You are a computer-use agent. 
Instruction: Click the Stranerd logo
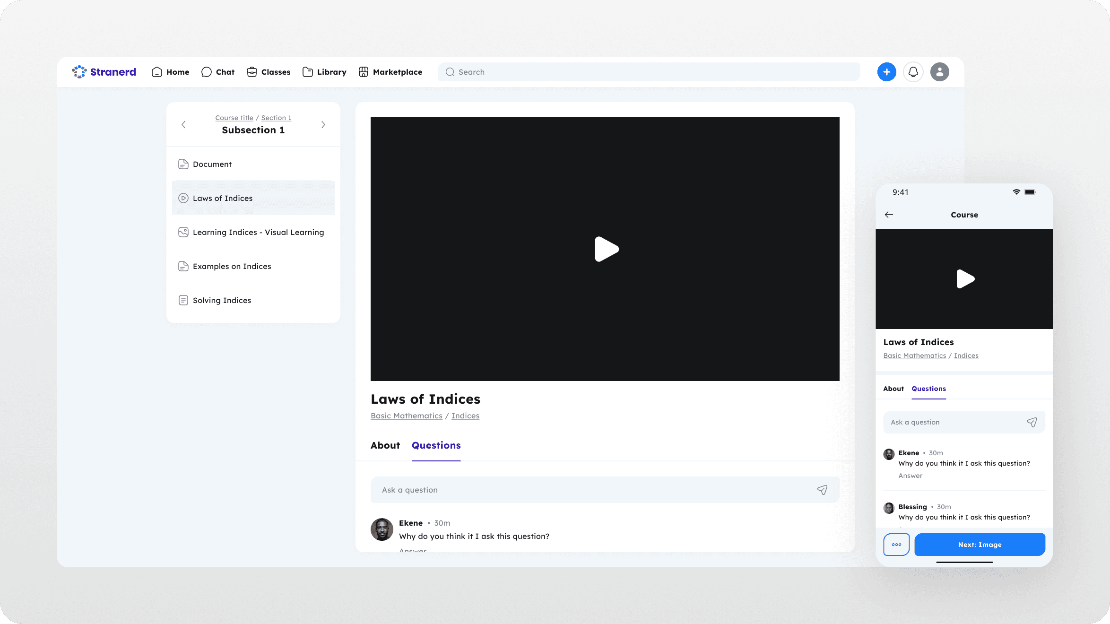(x=104, y=72)
